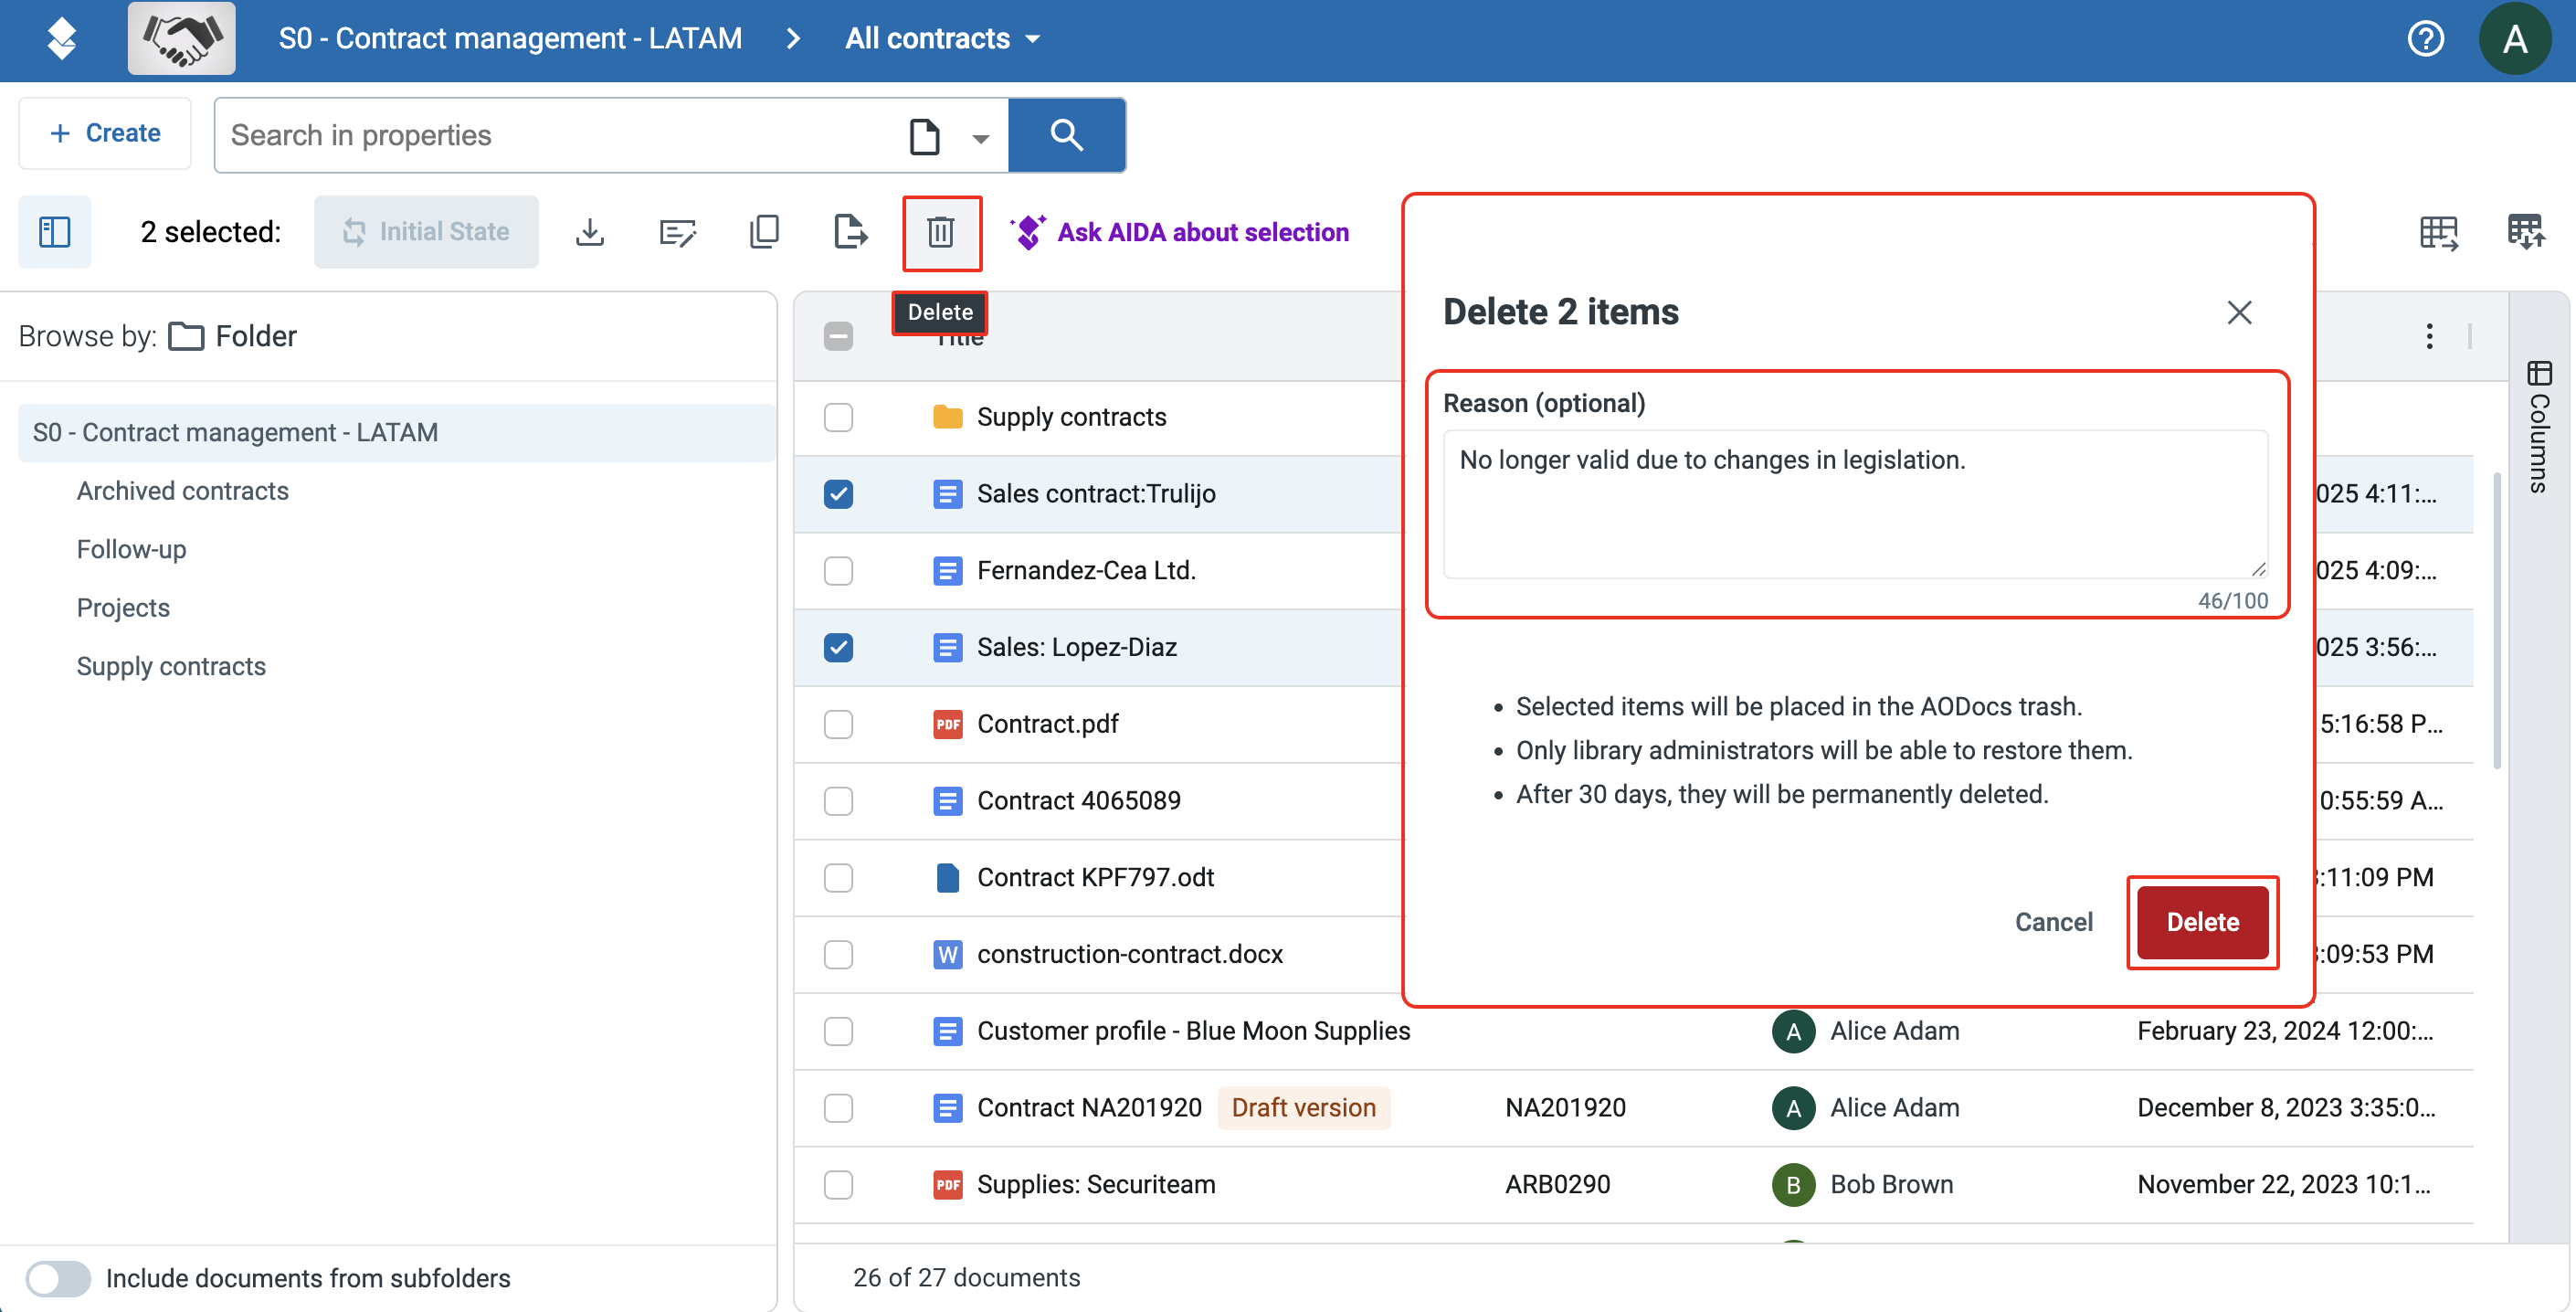Open the handshake library thumbnail
The width and height of the screenshot is (2576, 1312).
(x=181, y=39)
